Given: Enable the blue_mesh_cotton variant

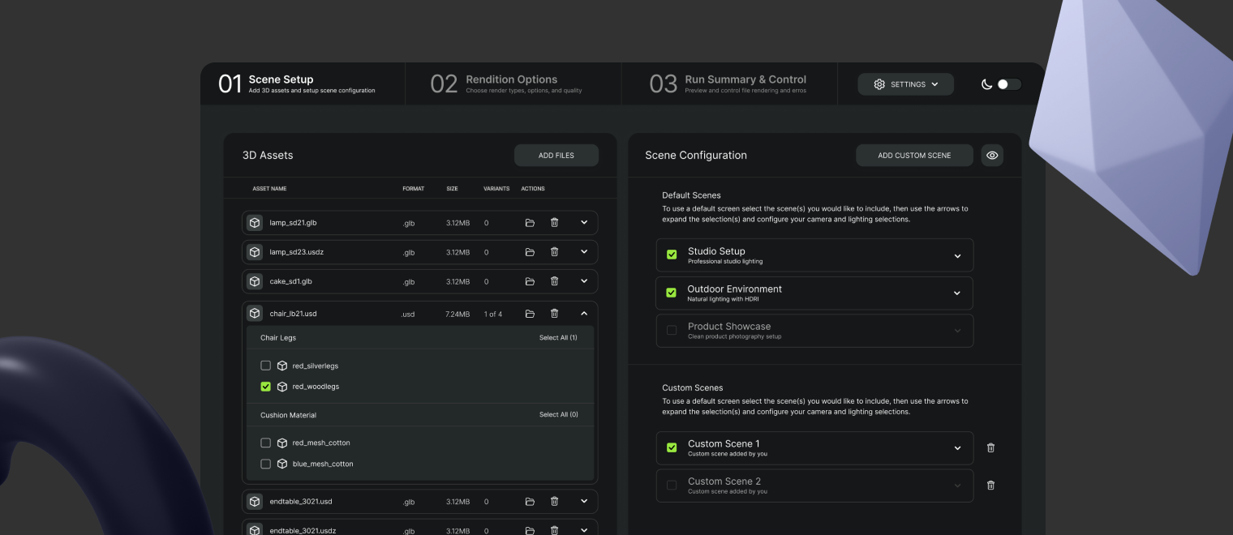Looking at the screenshot, I should click(x=265, y=464).
